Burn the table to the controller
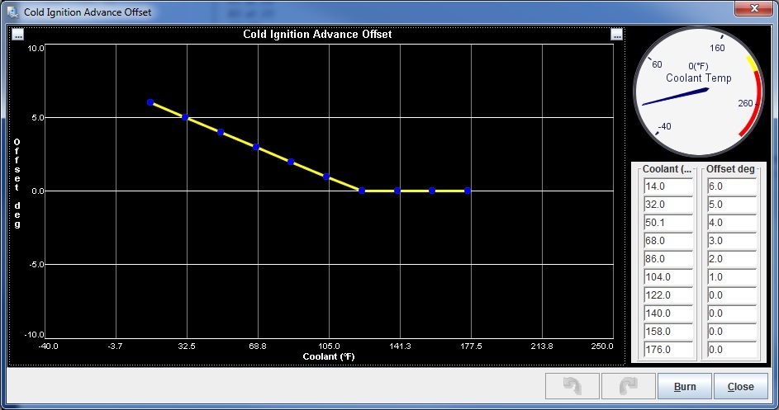This screenshot has height=410, width=779. (x=685, y=386)
